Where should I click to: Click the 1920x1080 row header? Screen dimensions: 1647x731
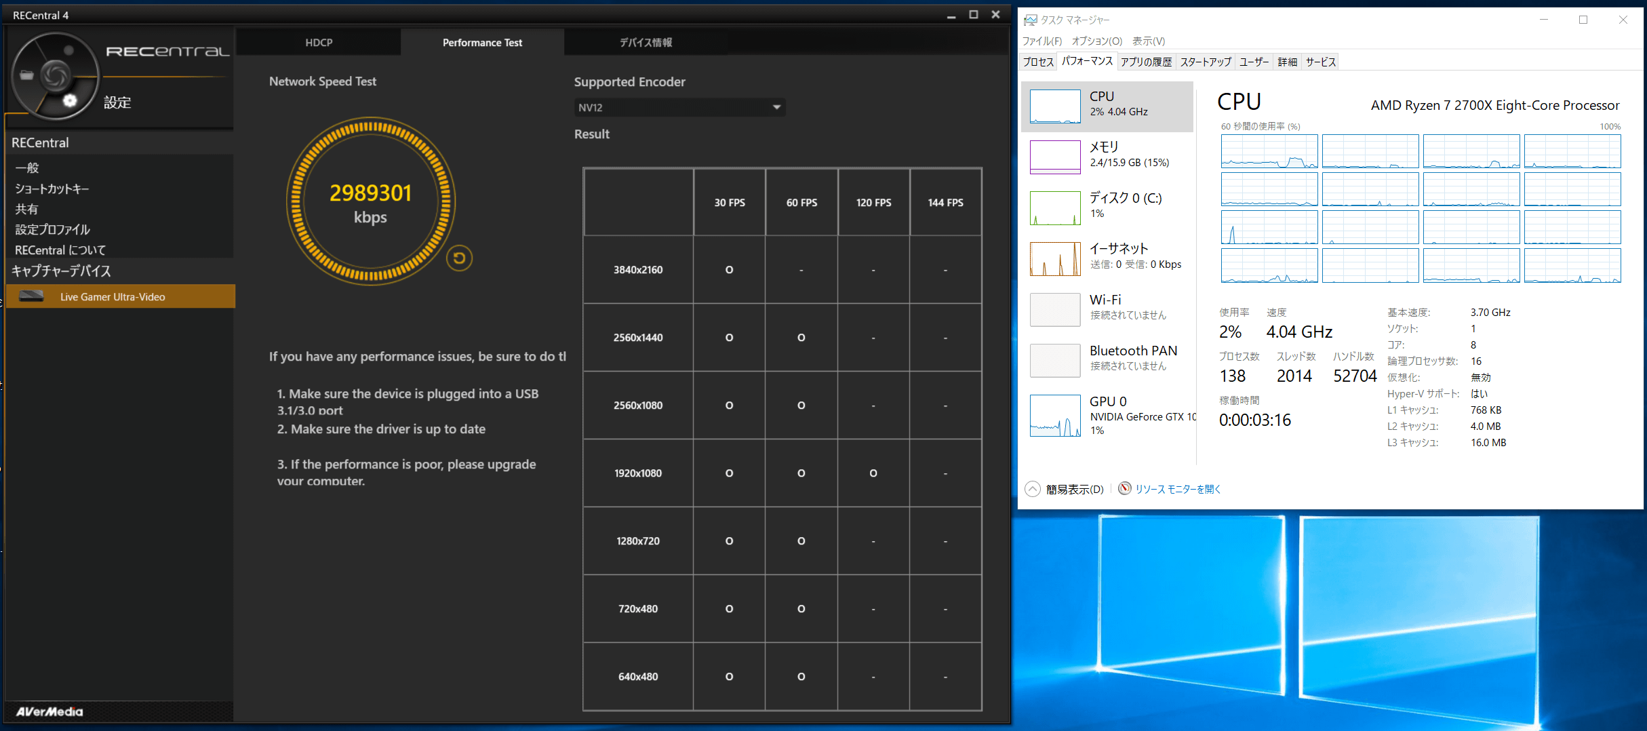[x=638, y=473]
